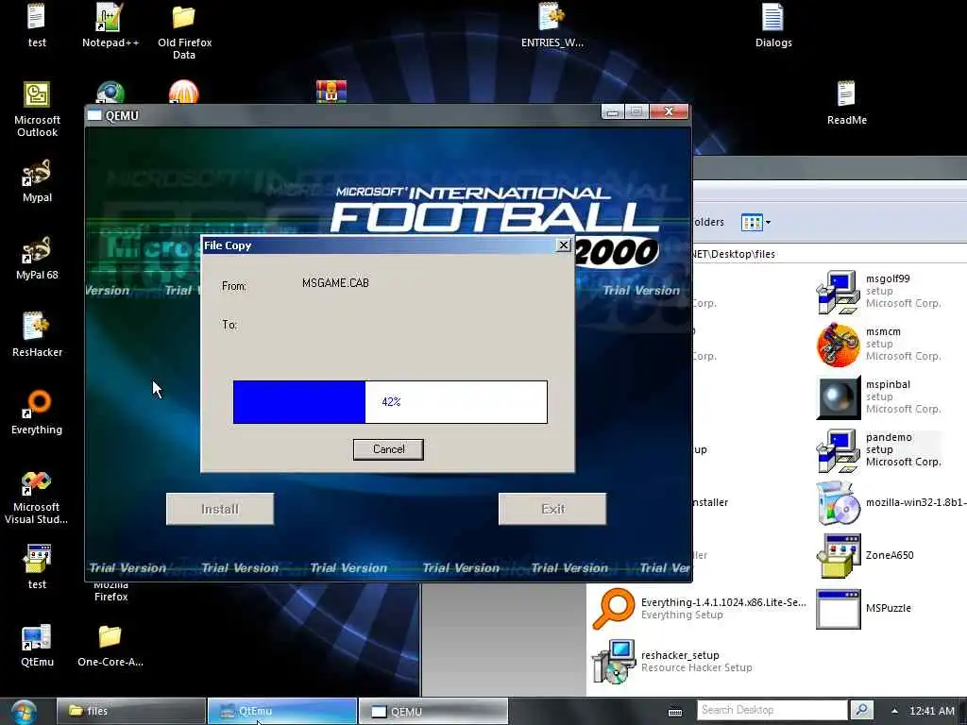967x725 pixels.
Task: Open the test installer icon above QtEmu
Action: coord(37,566)
